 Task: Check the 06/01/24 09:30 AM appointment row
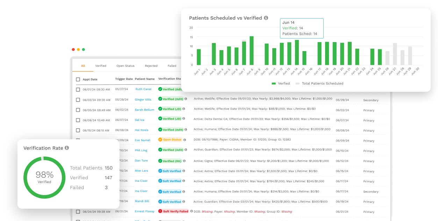click(x=78, y=90)
